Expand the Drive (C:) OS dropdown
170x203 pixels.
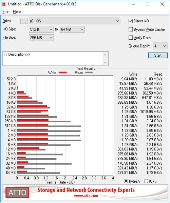[74, 21]
